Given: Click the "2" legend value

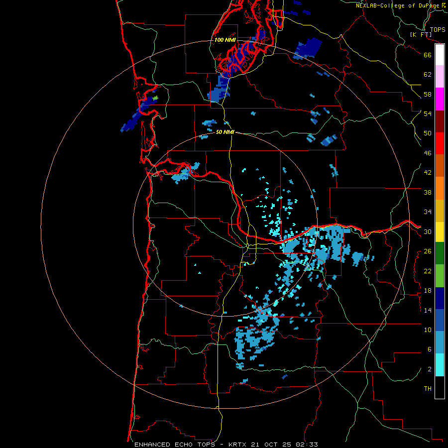Looking at the screenshot, I should [430, 369].
